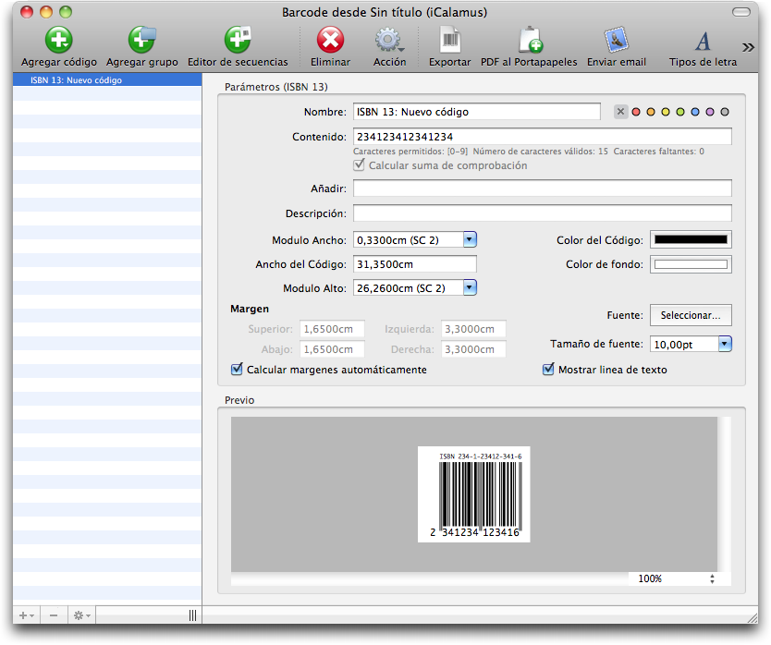771x645 pixels.
Task: Click the Añadir text field
Action: pyautogui.click(x=543, y=189)
